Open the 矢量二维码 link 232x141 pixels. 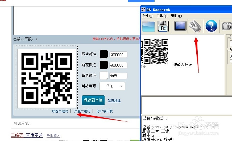tap(82, 111)
